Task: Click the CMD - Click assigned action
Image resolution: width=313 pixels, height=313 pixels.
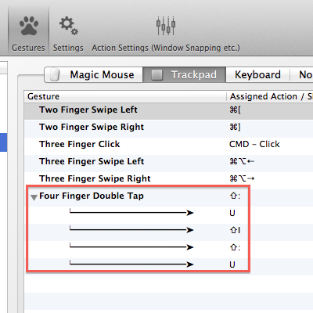Action: pyautogui.click(x=254, y=145)
